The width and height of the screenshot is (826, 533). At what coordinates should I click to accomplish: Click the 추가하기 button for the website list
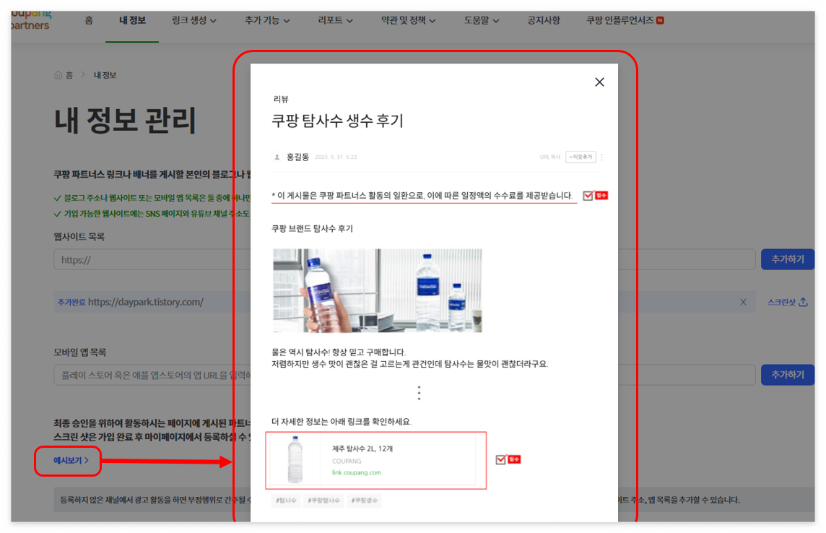pos(787,259)
